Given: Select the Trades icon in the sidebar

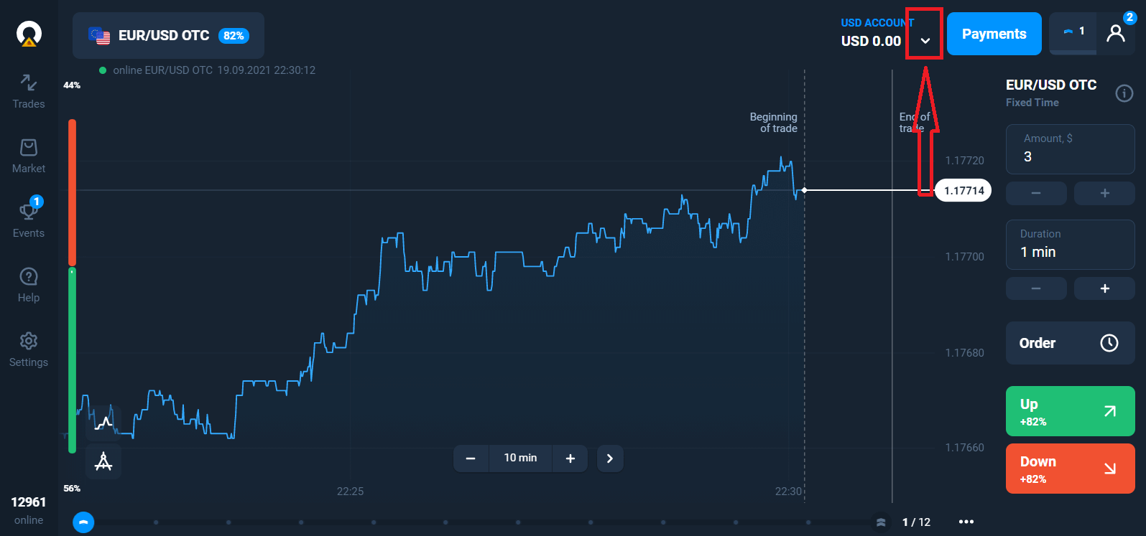Looking at the screenshot, I should (28, 90).
